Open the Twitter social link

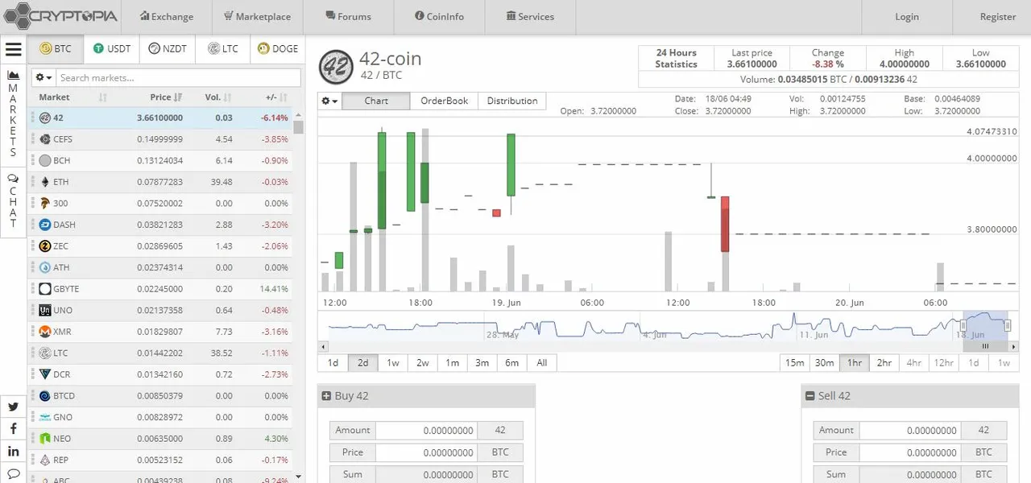(14, 407)
